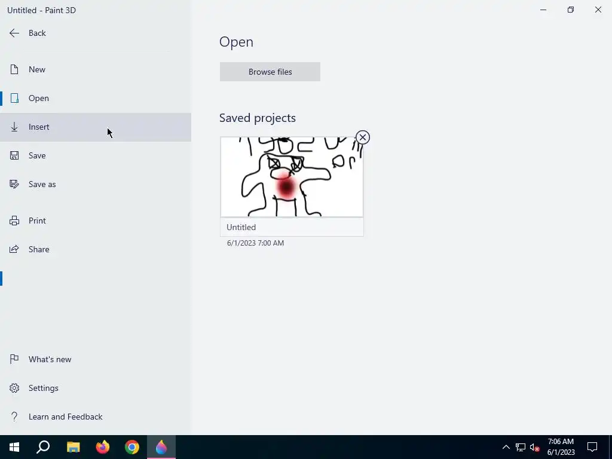The image size is (612, 459).
Task: Launch File Explorer from taskbar
Action: tap(73, 447)
